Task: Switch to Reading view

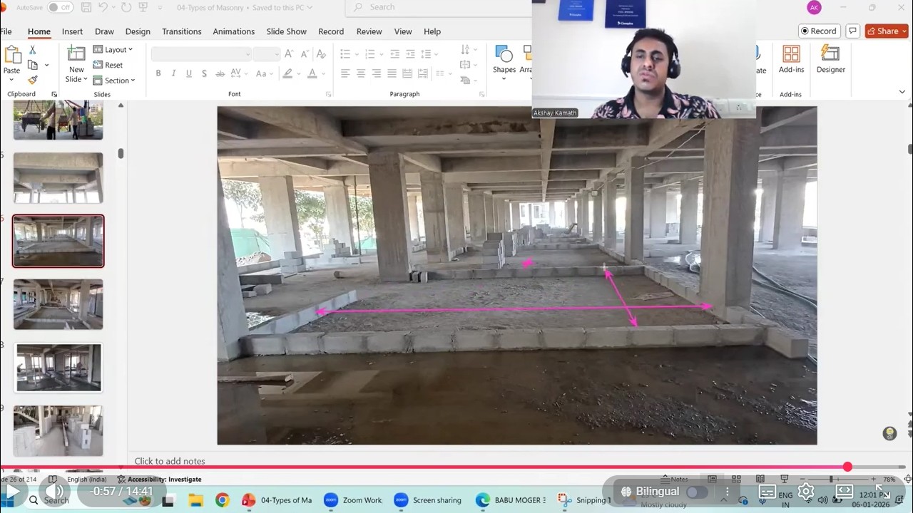Action: click(760, 480)
